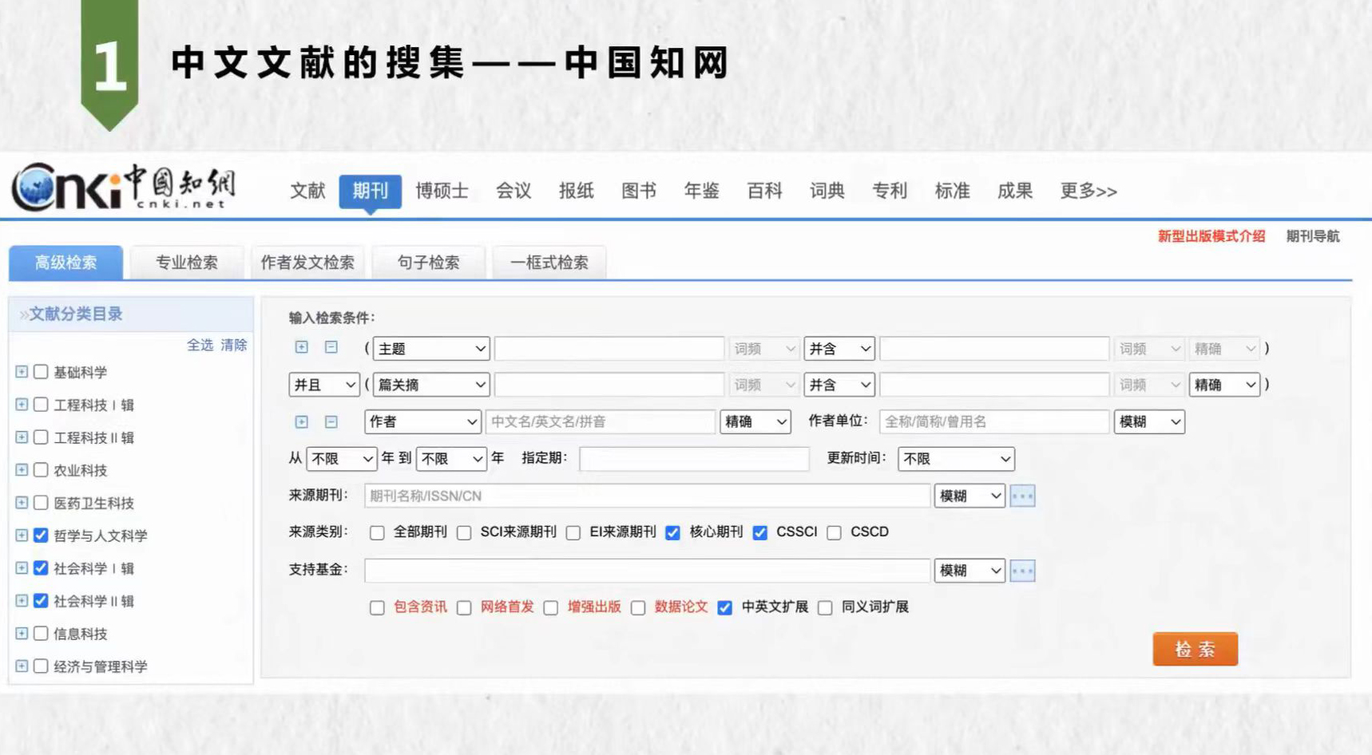Switch to the 博硕士 database tab
Image resolution: width=1372 pixels, height=755 pixels.
(442, 191)
